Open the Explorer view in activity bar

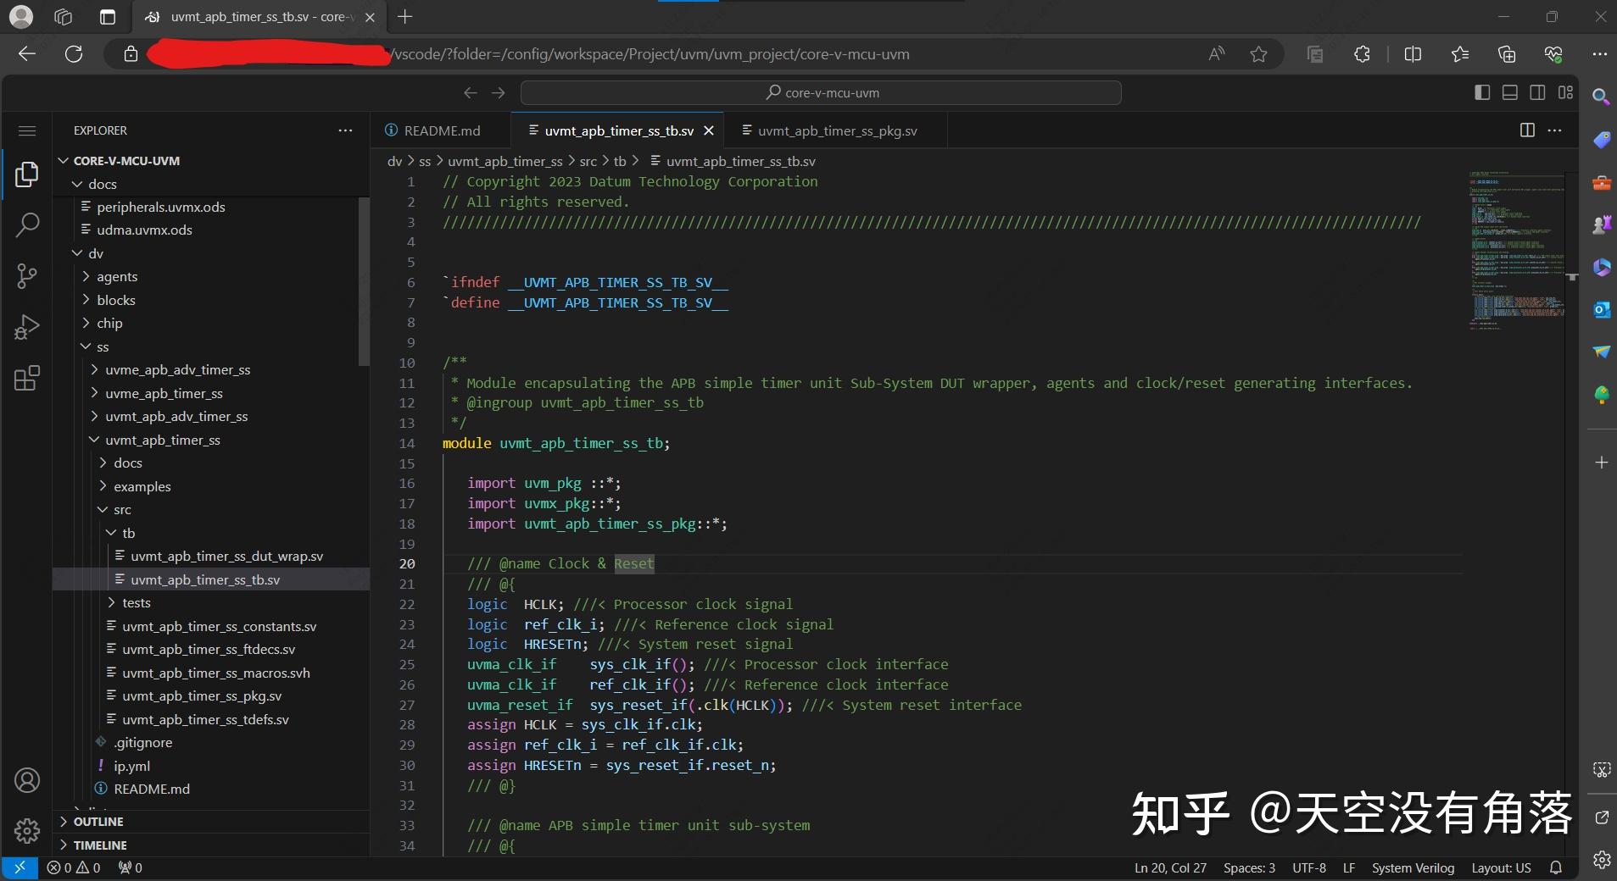(x=27, y=175)
